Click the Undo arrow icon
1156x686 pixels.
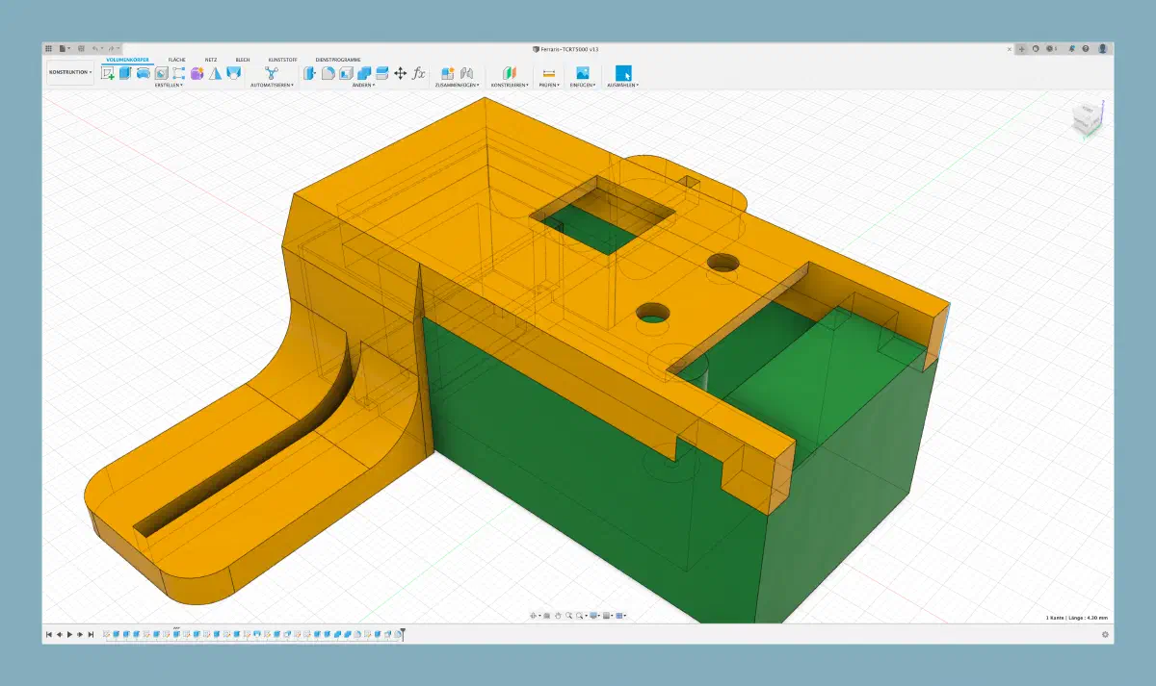pyautogui.click(x=96, y=48)
